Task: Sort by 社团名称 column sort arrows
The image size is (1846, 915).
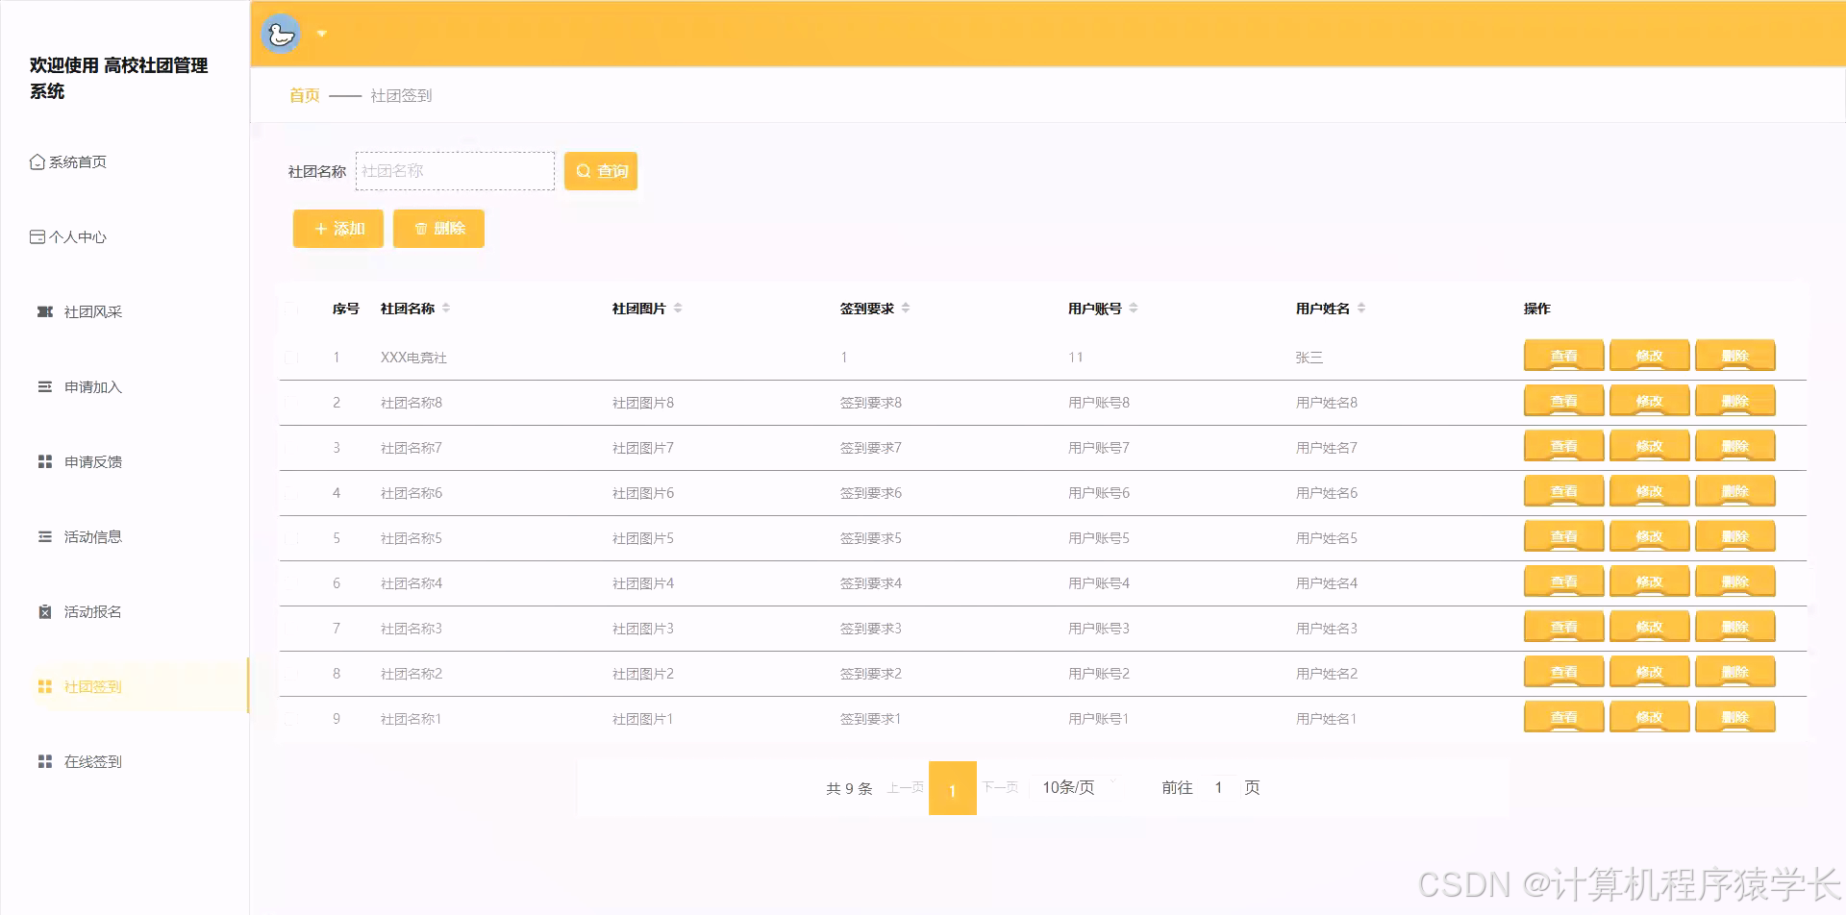Action: click(x=446, y=309)
